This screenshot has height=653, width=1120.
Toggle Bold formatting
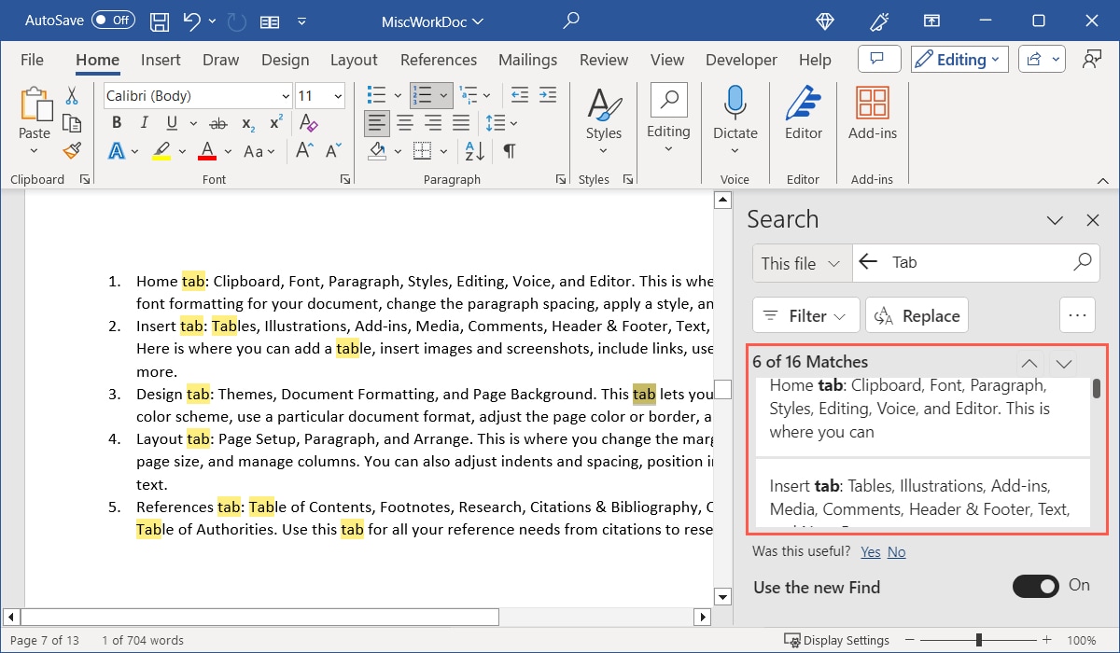pos(116,122)
